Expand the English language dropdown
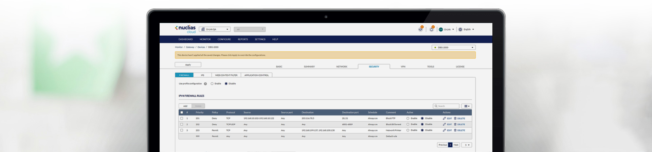The height and width of the screenshot is (152, 652). (x=467, y=29)
